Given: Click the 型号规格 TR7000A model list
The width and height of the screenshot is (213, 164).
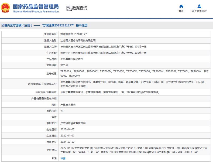Looking at the screenshot, I should [134, 74].
